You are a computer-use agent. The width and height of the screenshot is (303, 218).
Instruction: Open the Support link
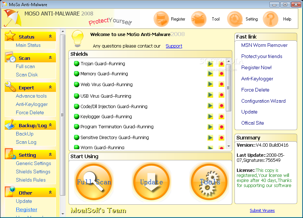[x=174, y=46]
